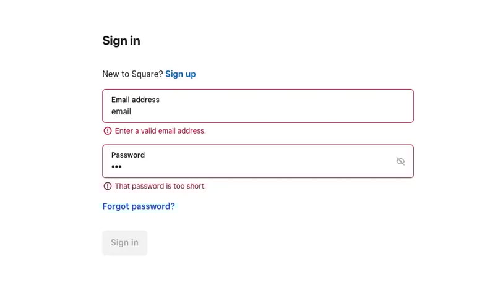The height and width of the screenshot is (293, 495).
Task: Click "That password is too short." message
Action: pos(160,186)
